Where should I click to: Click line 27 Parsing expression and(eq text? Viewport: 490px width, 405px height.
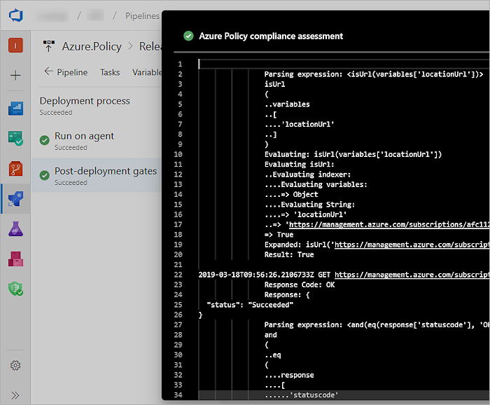tap(377, 324)
